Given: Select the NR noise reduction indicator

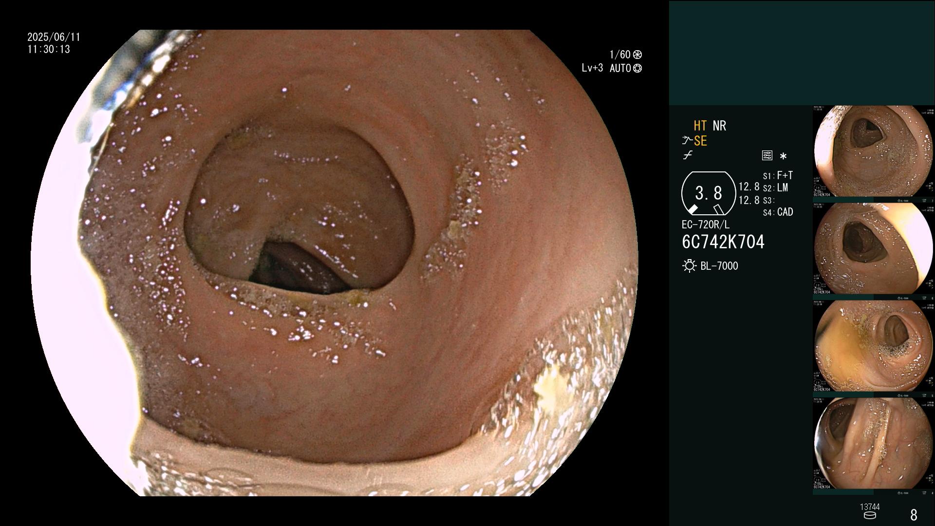Looking at the screenshot, I should tap(719, 126).
